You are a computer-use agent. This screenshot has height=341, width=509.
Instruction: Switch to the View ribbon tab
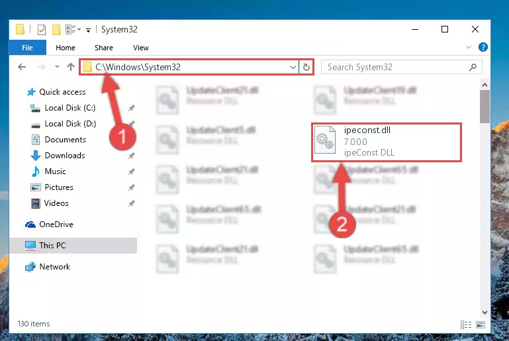click(x=140, y=48)
